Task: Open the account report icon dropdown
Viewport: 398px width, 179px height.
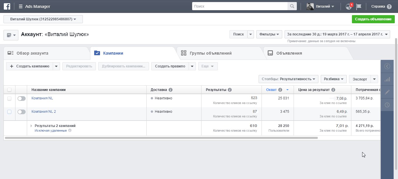Action: [x=11, y=35]
